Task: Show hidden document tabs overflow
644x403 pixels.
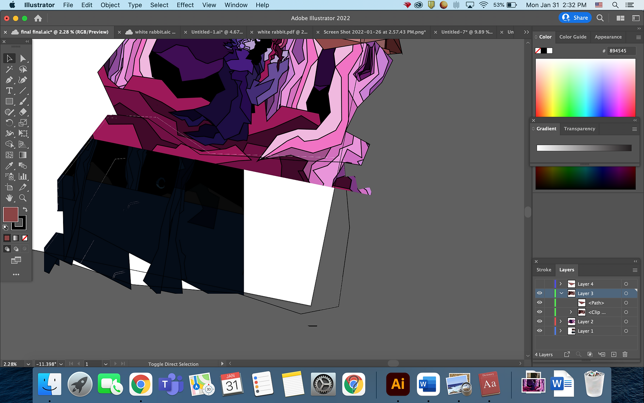Action: (x=526, y=32)
